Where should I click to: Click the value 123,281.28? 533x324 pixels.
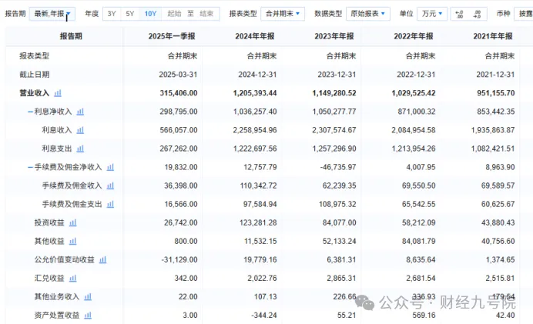point(258,222)
